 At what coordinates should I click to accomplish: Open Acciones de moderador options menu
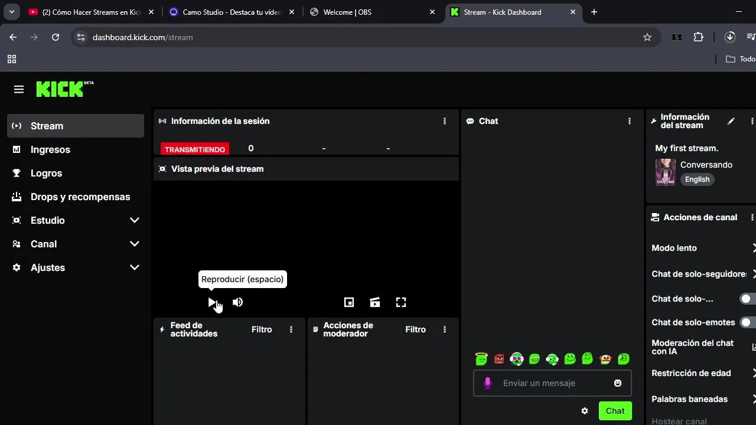tap(445, 329)
